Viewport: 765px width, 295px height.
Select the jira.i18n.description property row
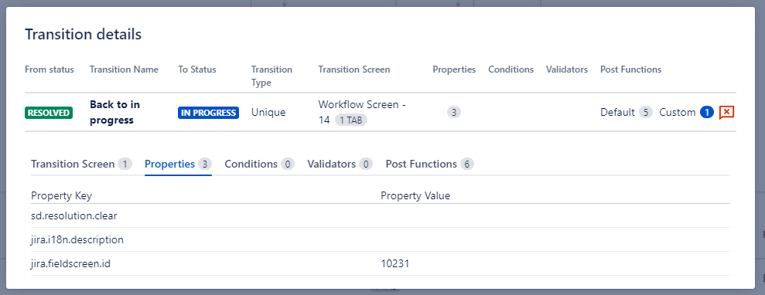(381, 239)
